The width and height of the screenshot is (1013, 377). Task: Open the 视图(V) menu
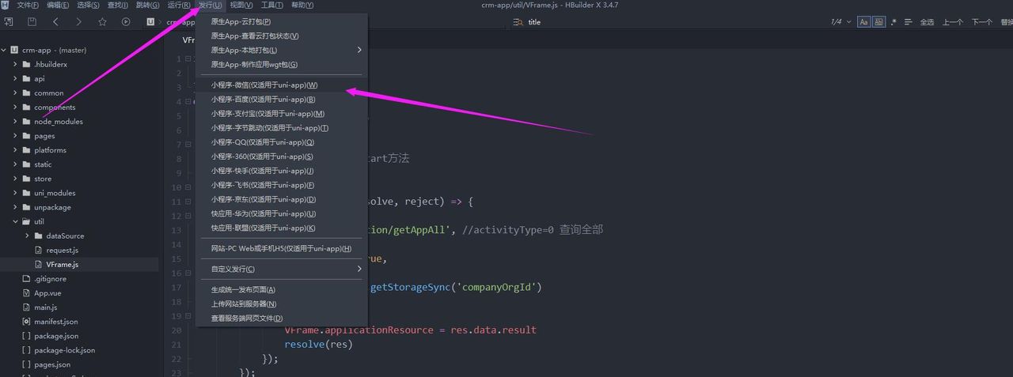(241, 5)
